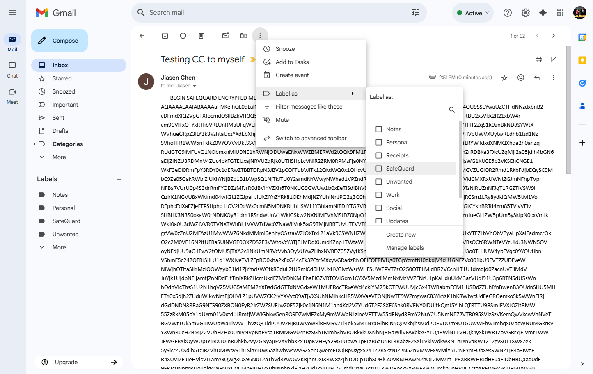
Task: Open the Google account avatar
Action: 580,13
